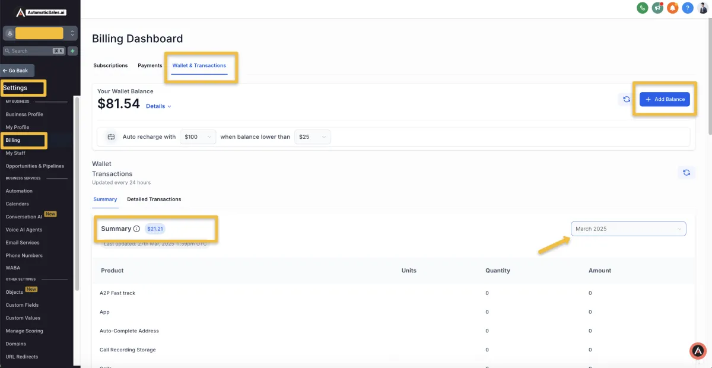Viewport: 712px width, 368px height.
Task: Click the $81.54 wallet balance amount
Action: (x=119, y=104)
